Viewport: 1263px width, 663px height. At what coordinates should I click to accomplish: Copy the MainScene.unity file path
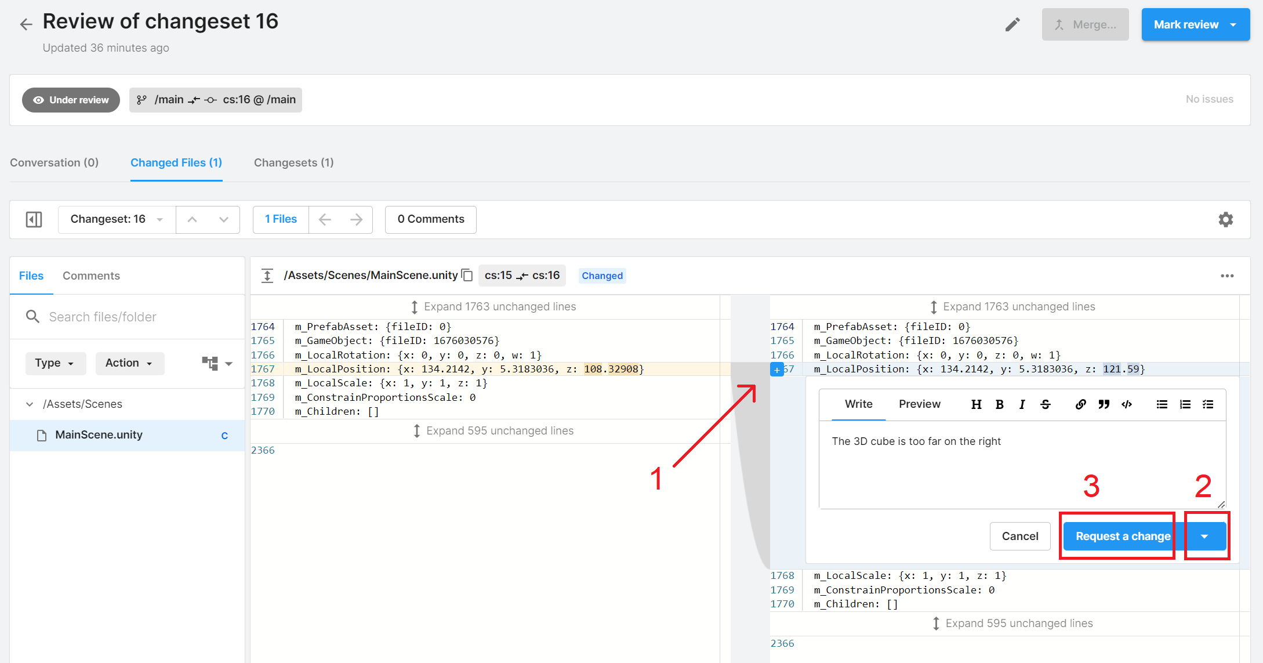click(467, 276)
